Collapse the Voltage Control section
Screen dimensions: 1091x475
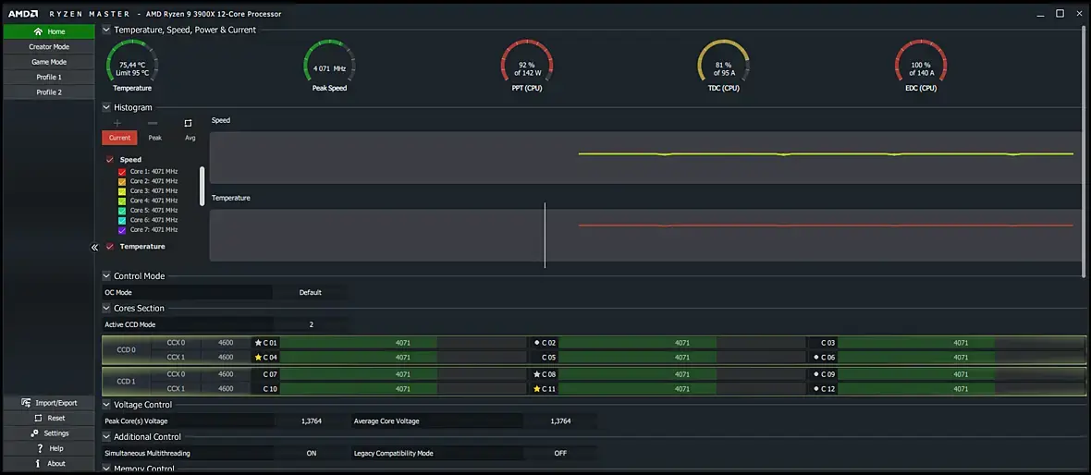tap(106, 405)
